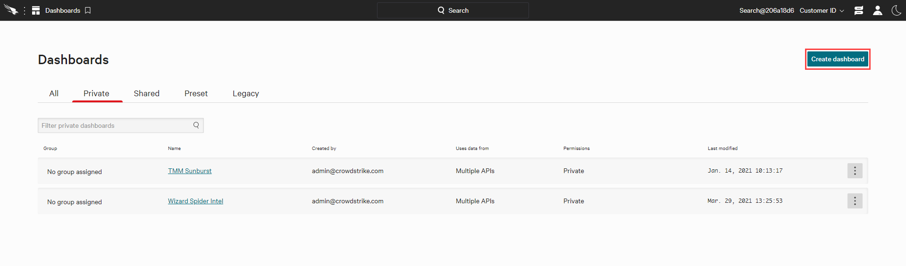Click the top Search field
The image size is (906, 266).
point(453,10)
